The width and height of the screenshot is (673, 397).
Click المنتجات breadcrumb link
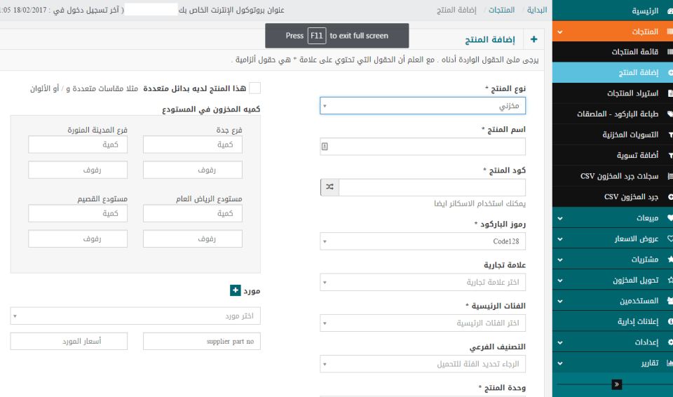(498, 11)
